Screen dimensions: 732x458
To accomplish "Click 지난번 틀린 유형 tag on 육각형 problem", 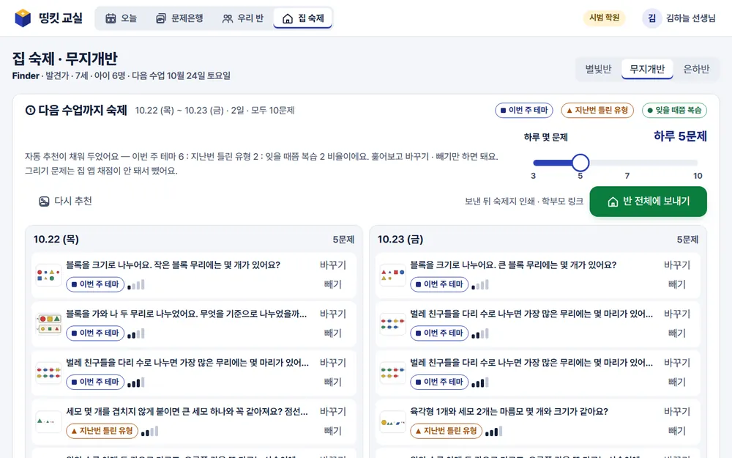I will (447, 431).
